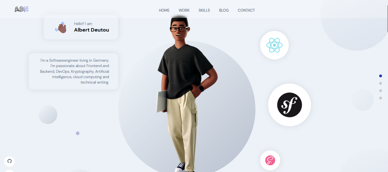The image size is (388, 172).
Task: Switch to the second section dot
Action: point(381,83)
